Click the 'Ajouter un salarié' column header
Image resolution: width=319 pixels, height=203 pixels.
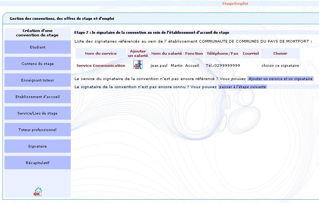point(138,54)
